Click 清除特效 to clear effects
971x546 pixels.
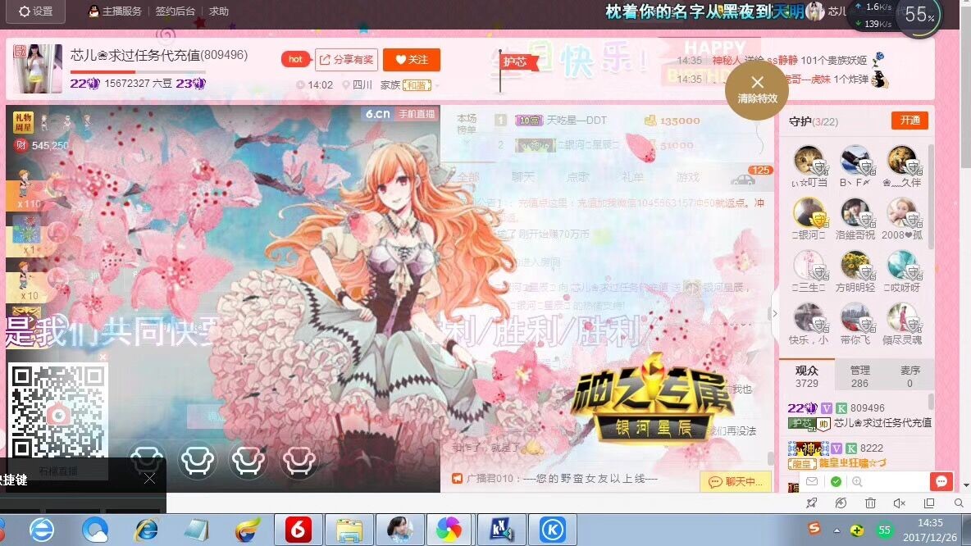757,89
